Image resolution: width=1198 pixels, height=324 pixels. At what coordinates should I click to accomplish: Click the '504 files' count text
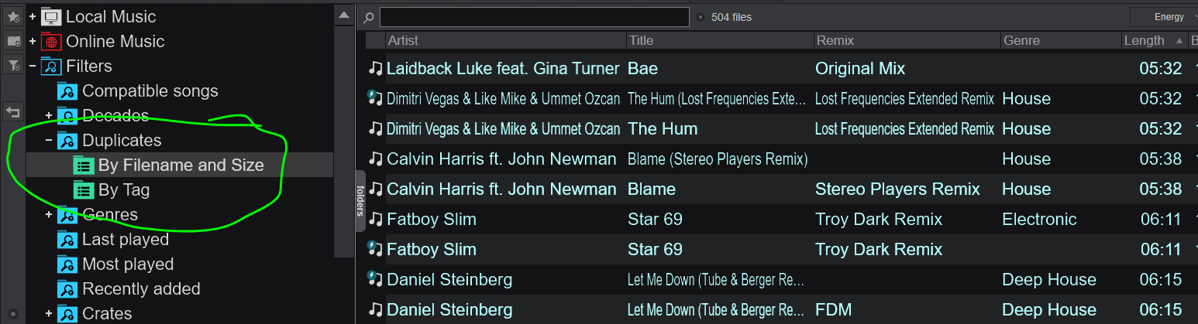732,17
